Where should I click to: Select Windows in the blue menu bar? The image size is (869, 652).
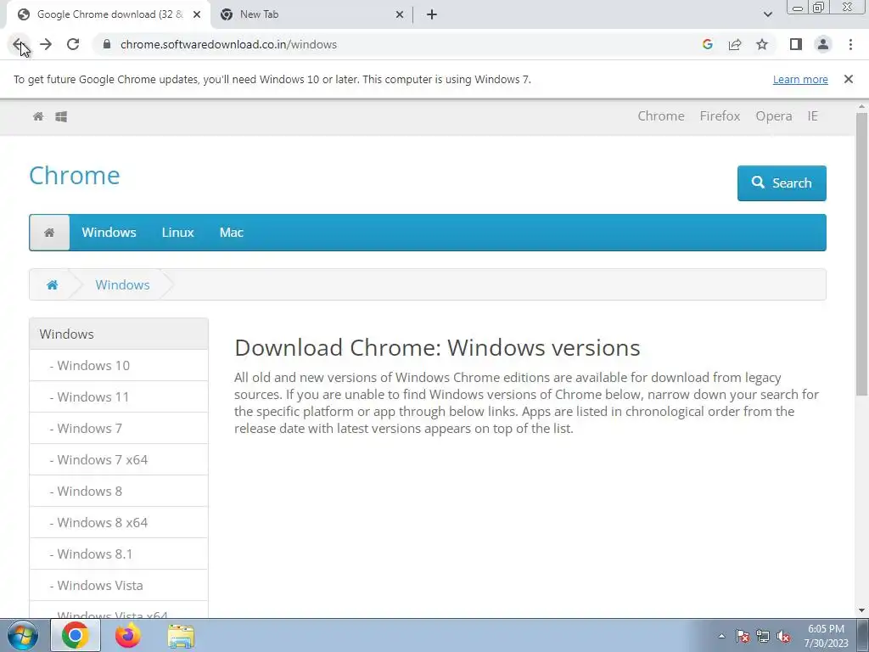(109, 233)
